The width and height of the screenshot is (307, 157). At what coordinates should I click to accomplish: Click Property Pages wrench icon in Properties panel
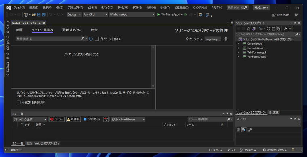point(250,130)
